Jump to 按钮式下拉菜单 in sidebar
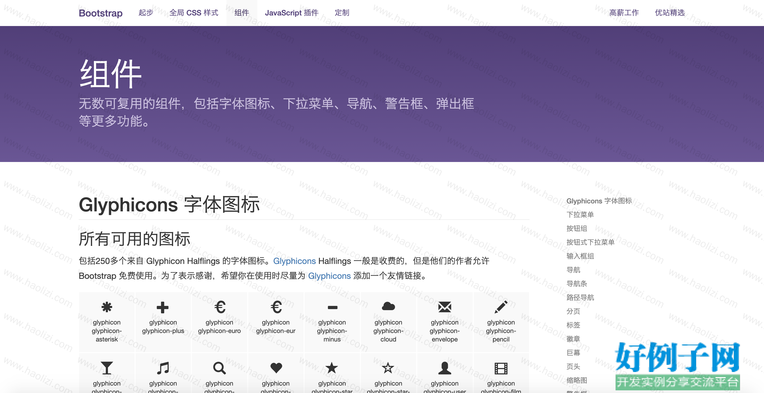Image resolution: width=764 pixels, height=393 pixels. click(x=590, y=242)
